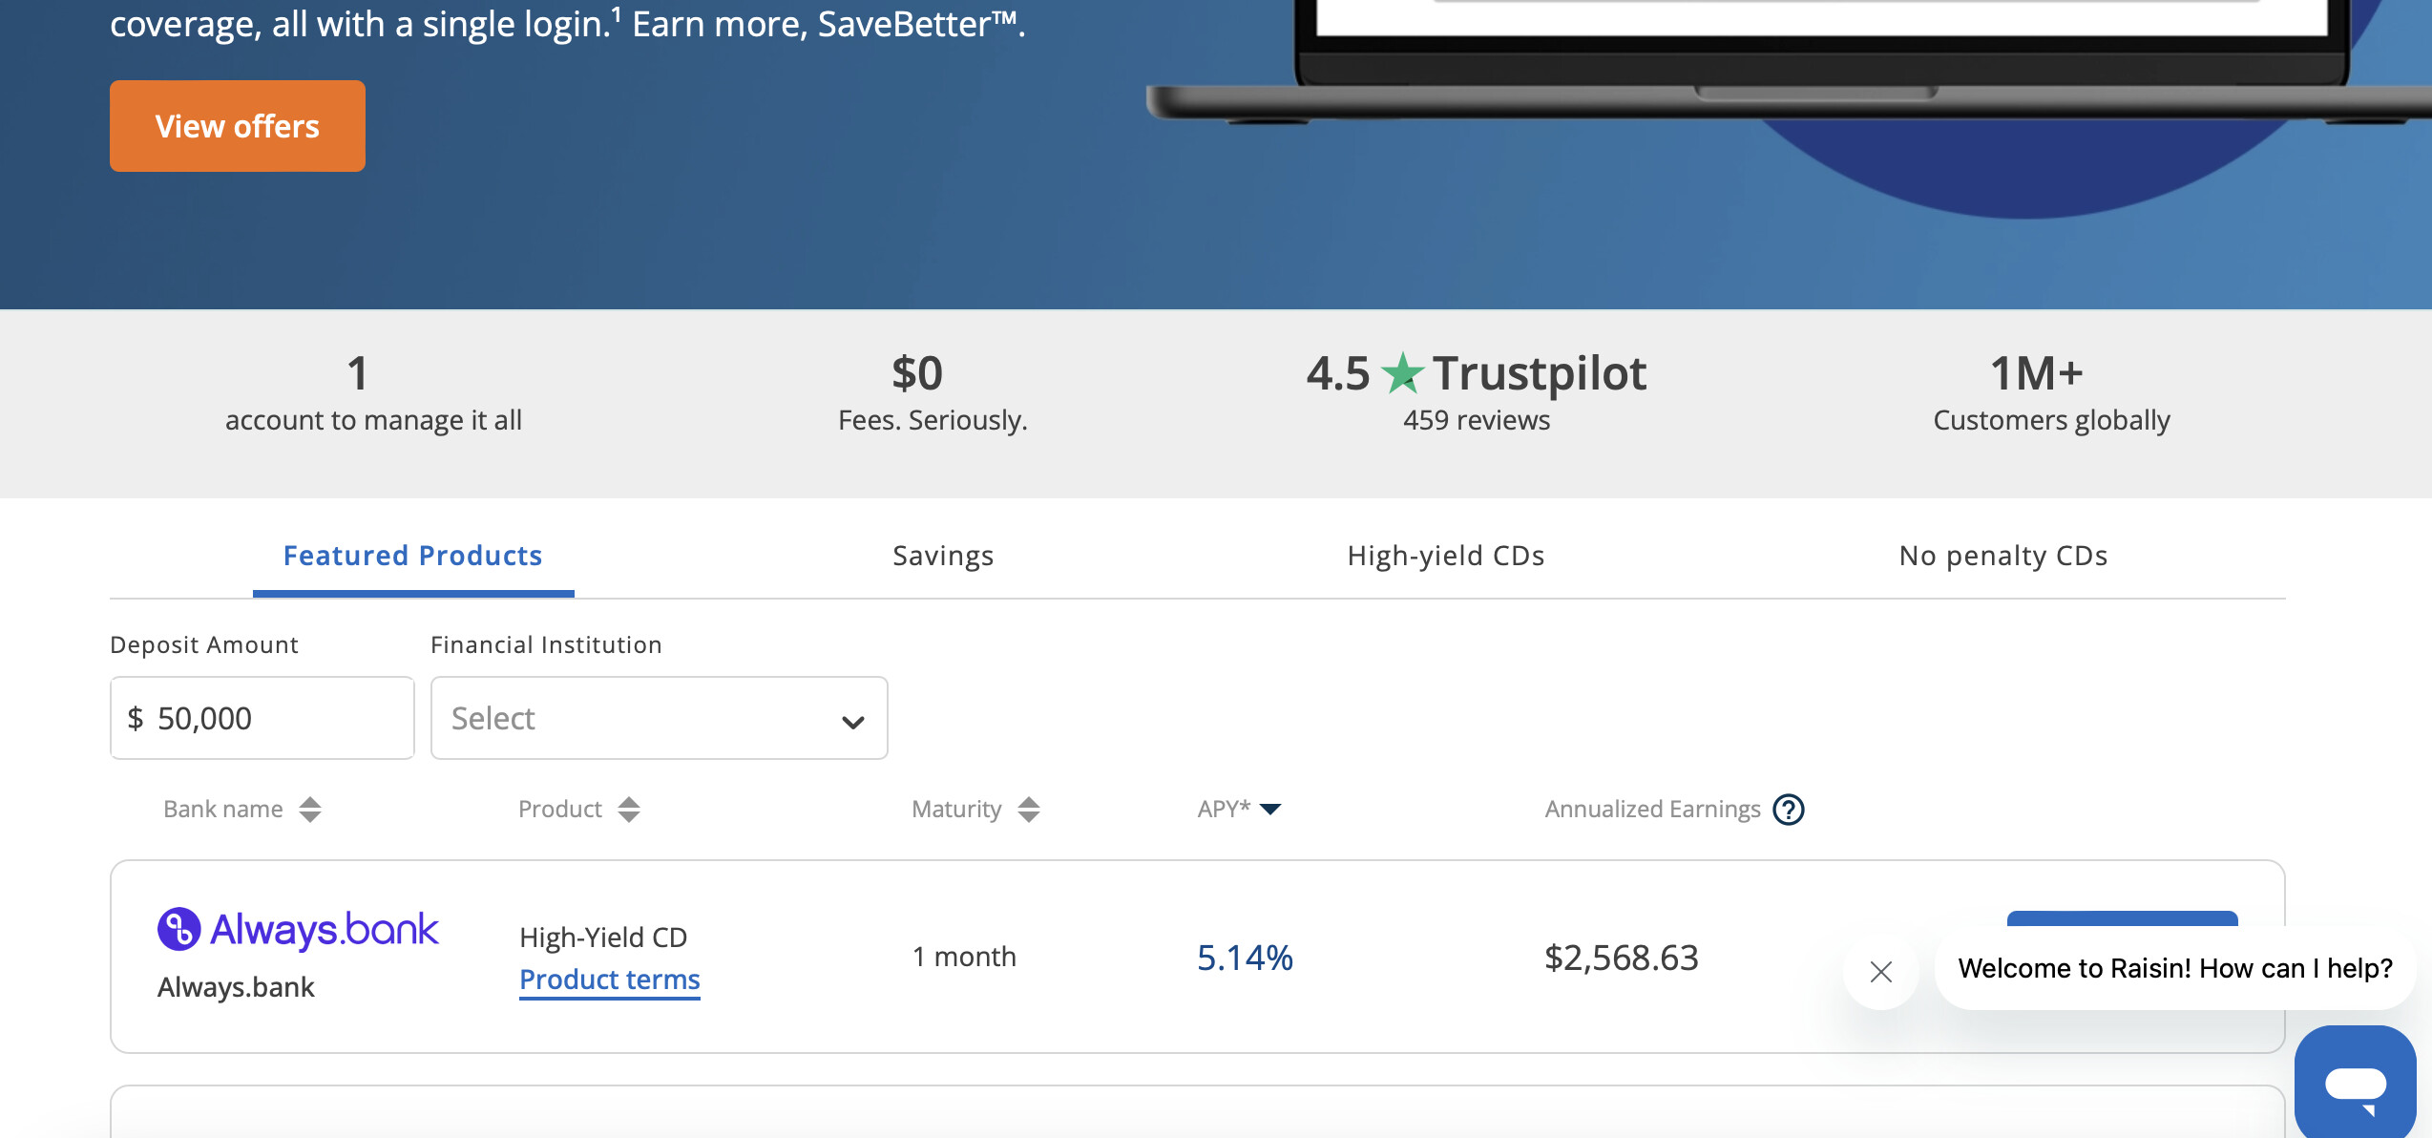Click the Welcome to Raisin chat message
Viewport: 2432px width, 1138px height.
point(2174,968)
